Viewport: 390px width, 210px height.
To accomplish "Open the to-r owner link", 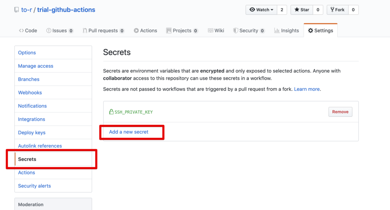I will point(26,9).
